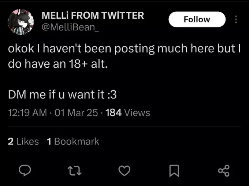Screen dimensions: 249x186
Task: View the 184 Views analytics
Action: tap(127, 113)
